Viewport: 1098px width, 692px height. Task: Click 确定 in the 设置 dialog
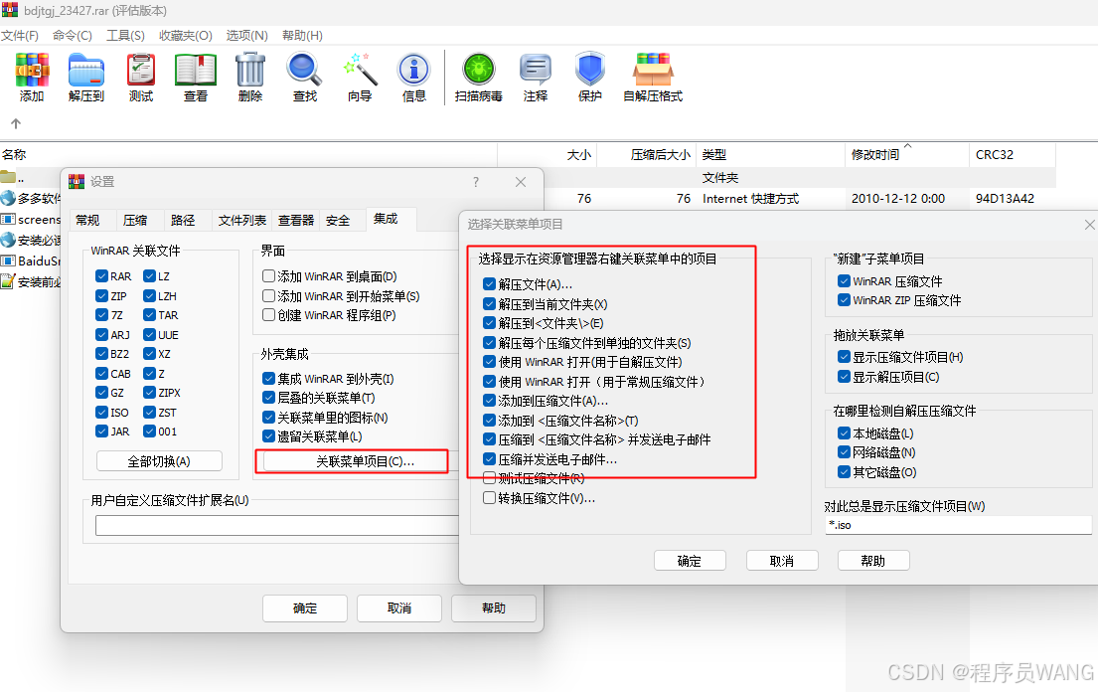tap(305, 607)
